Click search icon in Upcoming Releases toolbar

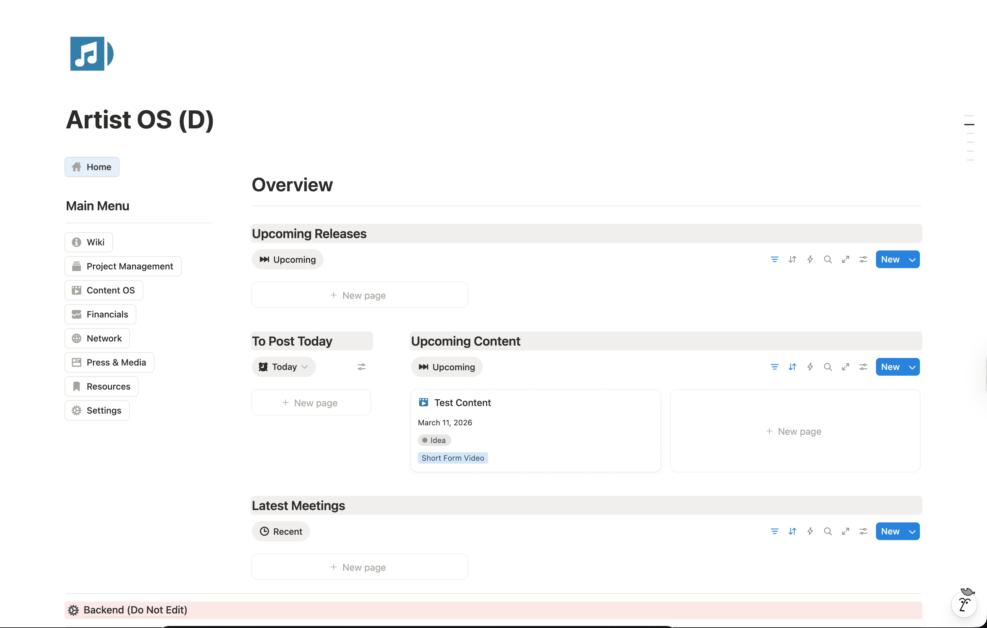click(x=828, y=259)
